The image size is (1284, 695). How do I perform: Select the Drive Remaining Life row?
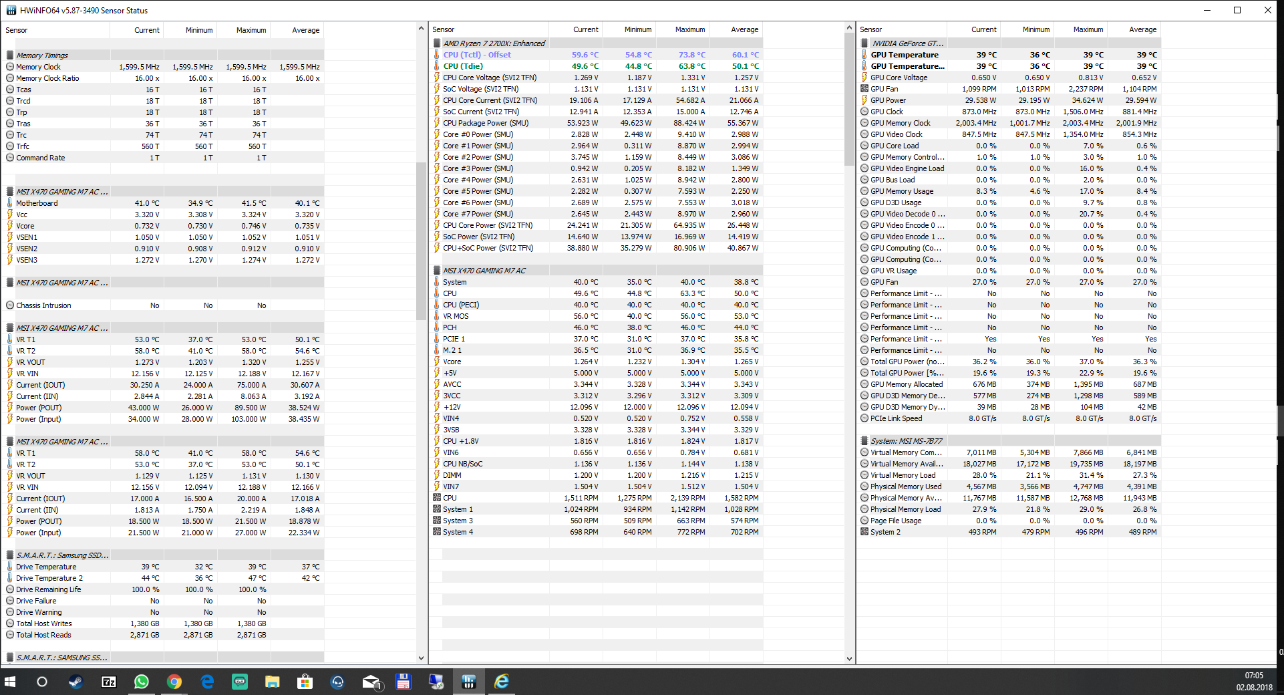[163, 589]
